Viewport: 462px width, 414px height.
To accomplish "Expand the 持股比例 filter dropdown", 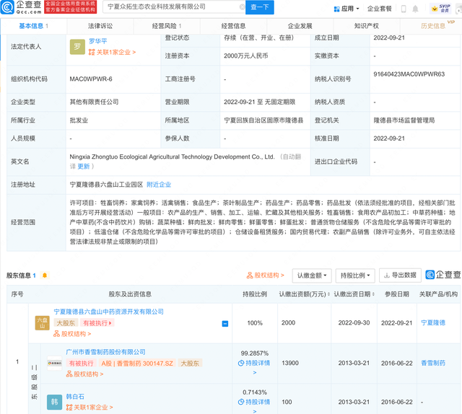I will [355, 276].
